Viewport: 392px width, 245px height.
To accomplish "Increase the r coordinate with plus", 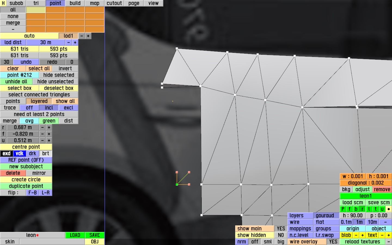I will [x=49, y=127].
